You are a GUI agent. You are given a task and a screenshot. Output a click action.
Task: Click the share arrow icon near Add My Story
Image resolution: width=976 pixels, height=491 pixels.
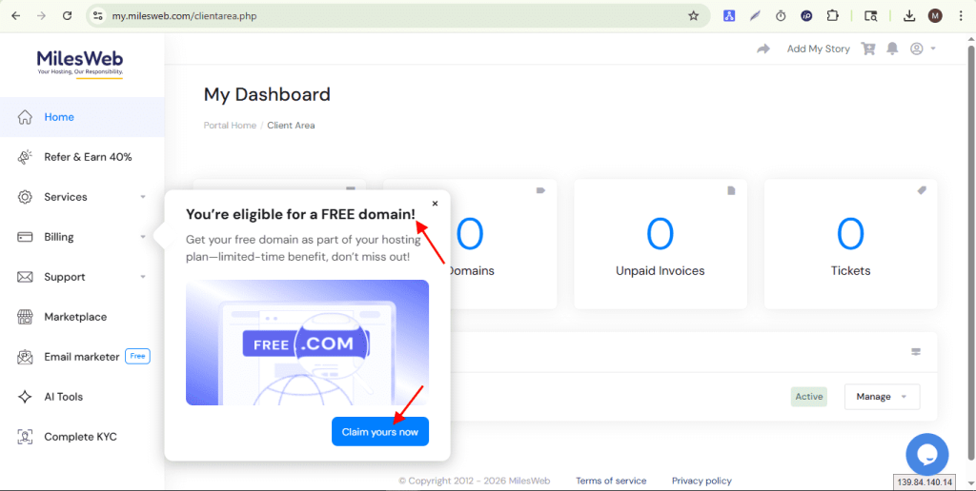coord(763,49)
